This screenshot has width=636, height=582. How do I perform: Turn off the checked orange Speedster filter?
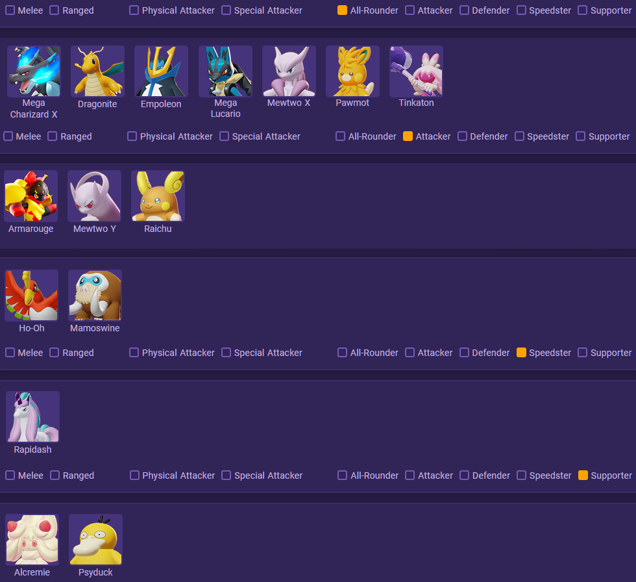click(x=521, y=352)
